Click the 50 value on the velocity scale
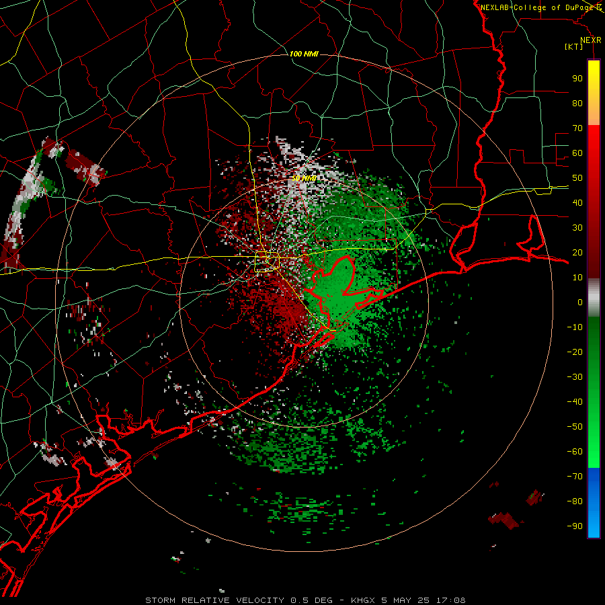The height and width of the screenshot is (605, 605). (577, 178)
